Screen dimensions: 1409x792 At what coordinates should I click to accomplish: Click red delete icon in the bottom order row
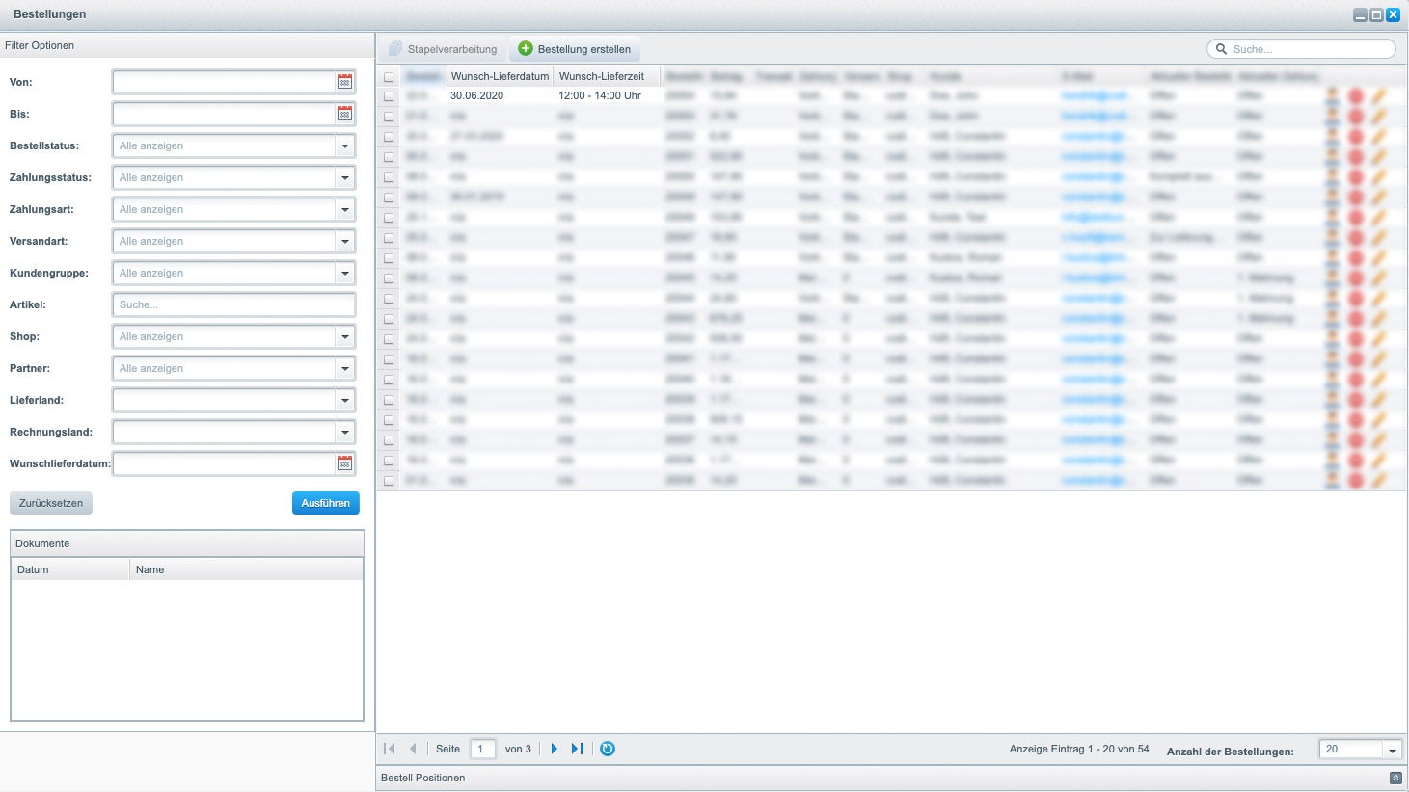[1355, 480]
